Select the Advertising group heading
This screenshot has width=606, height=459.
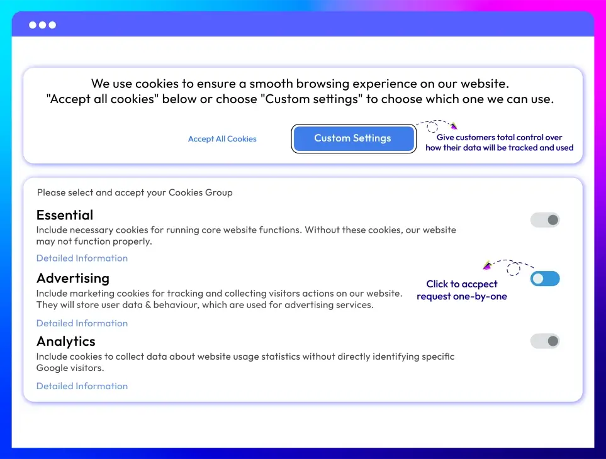coord(73,279)
